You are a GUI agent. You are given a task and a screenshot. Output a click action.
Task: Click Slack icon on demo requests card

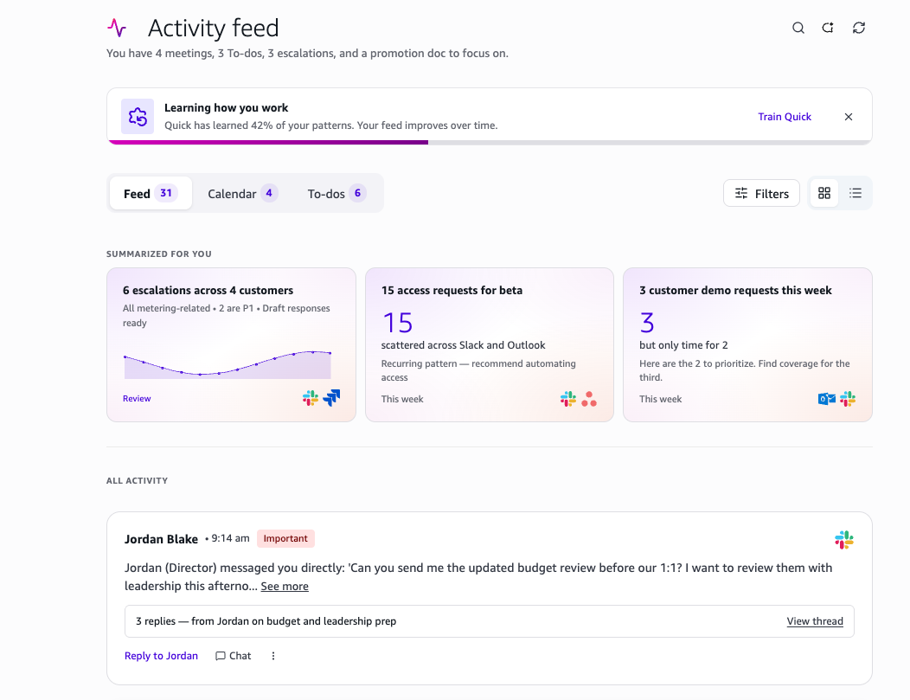(x=848, y=399)
